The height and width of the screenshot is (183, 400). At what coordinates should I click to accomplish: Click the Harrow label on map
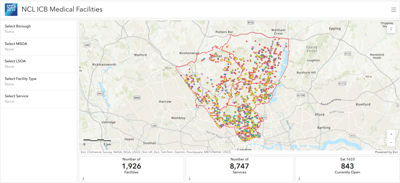pos(165,101)
